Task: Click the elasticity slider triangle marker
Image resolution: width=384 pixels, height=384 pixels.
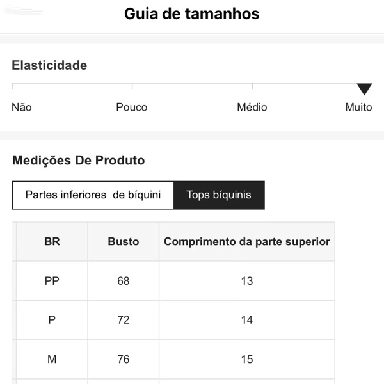Action: [x=364, y=90]
